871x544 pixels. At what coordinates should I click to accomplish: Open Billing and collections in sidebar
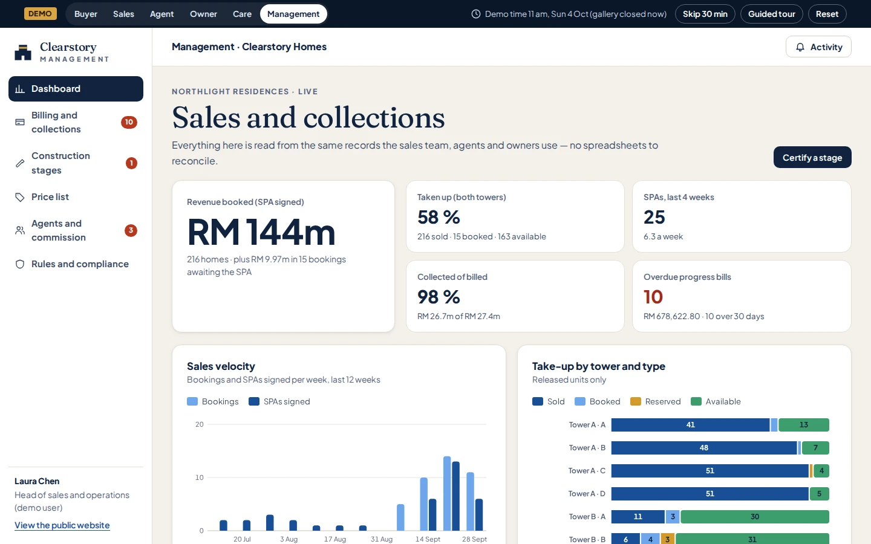pyautogui.click(x=76, y=122)
